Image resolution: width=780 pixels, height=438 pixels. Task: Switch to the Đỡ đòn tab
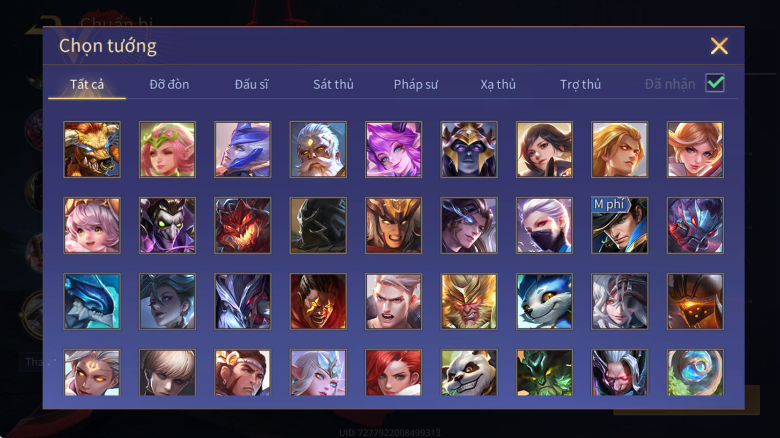[x=169, y=84]
